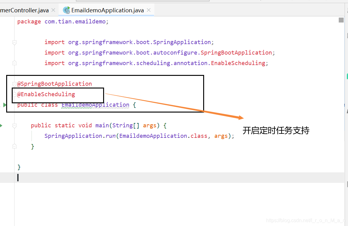The height and width of the screenshot is (226, 348).
Task: Click the run method call
Action: (111, 136)
